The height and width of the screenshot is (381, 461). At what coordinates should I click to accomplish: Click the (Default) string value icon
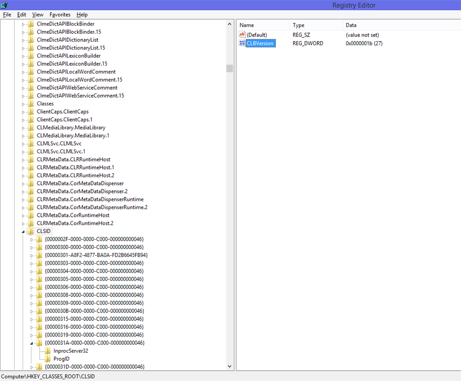242,35
